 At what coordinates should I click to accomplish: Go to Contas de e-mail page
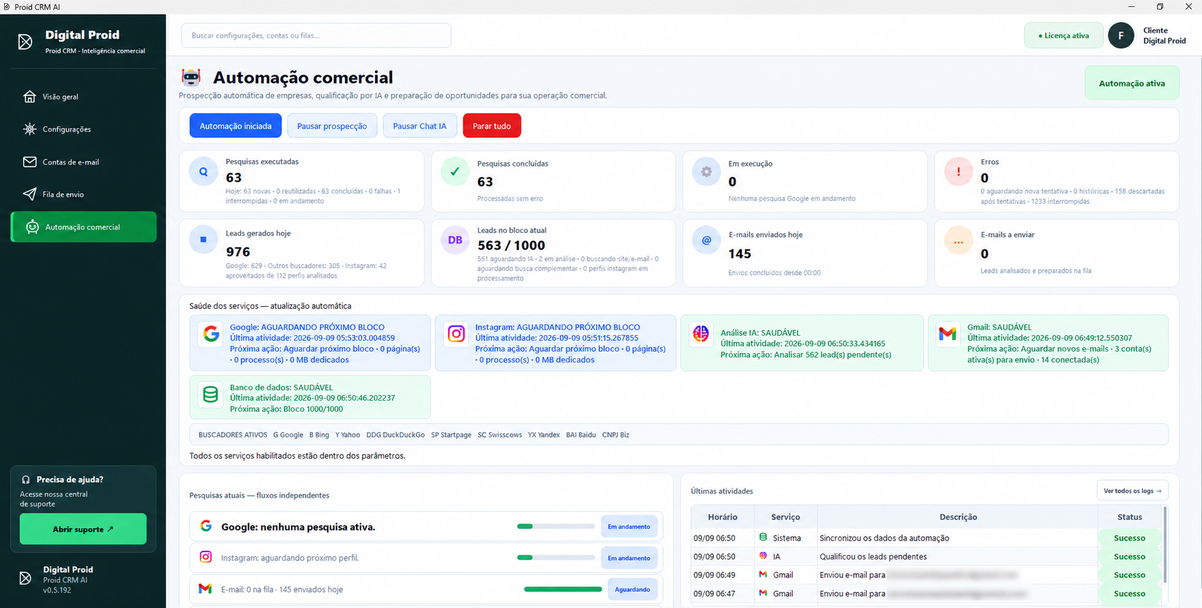click(x=83, y=162)
